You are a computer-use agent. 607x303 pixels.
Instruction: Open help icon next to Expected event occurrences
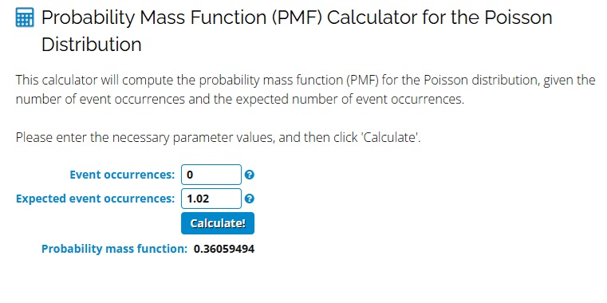250,199
